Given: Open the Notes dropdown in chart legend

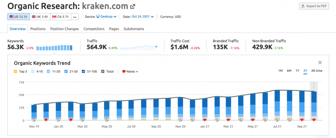Looking at the screenshot, I should point(130,72).
